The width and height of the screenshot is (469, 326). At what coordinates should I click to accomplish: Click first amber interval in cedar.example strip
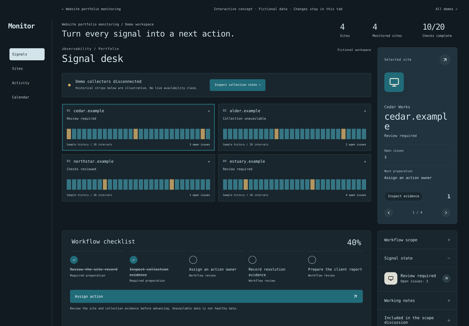click(69, 134)
